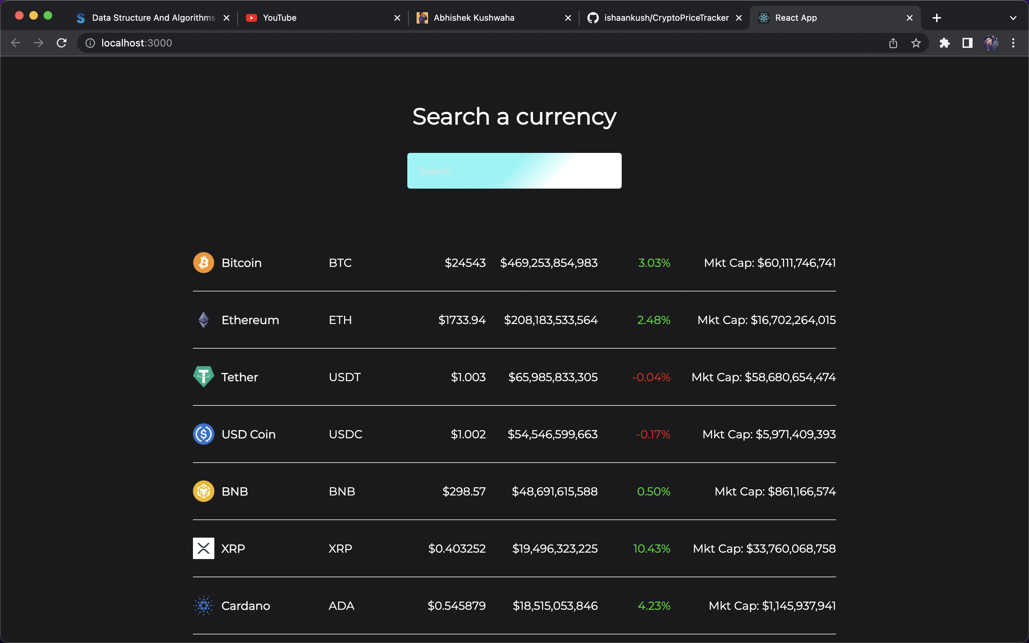Viewport: 1029px width, 643px height.
Task: Click the 4.23% change value
Action: point(654,605)
